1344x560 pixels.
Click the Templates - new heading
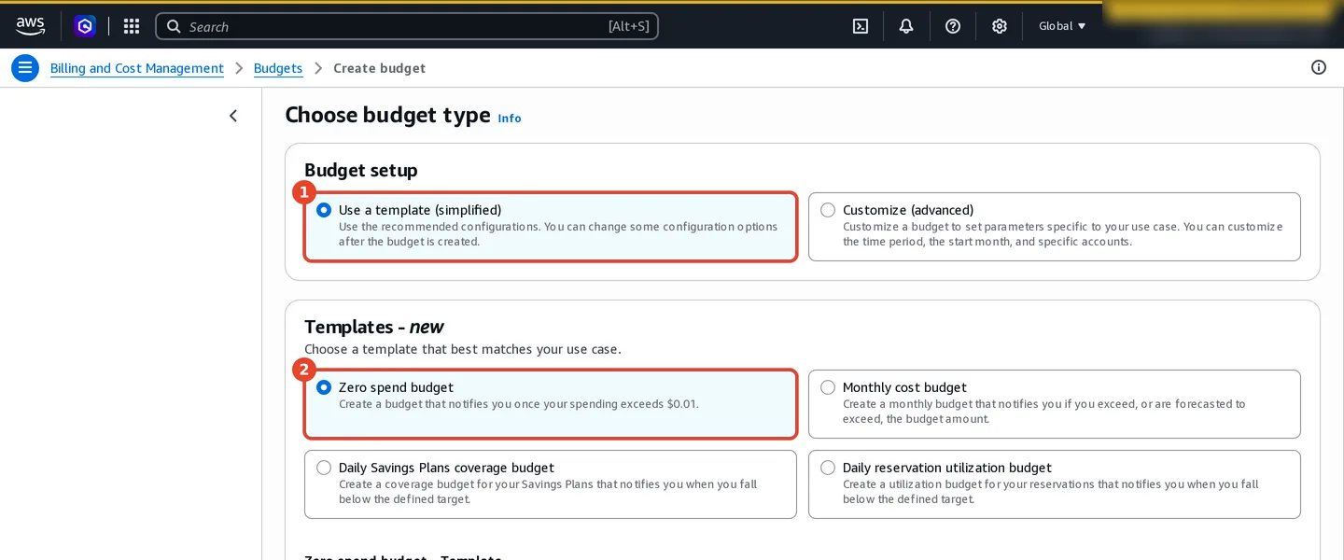pos(374,327)
